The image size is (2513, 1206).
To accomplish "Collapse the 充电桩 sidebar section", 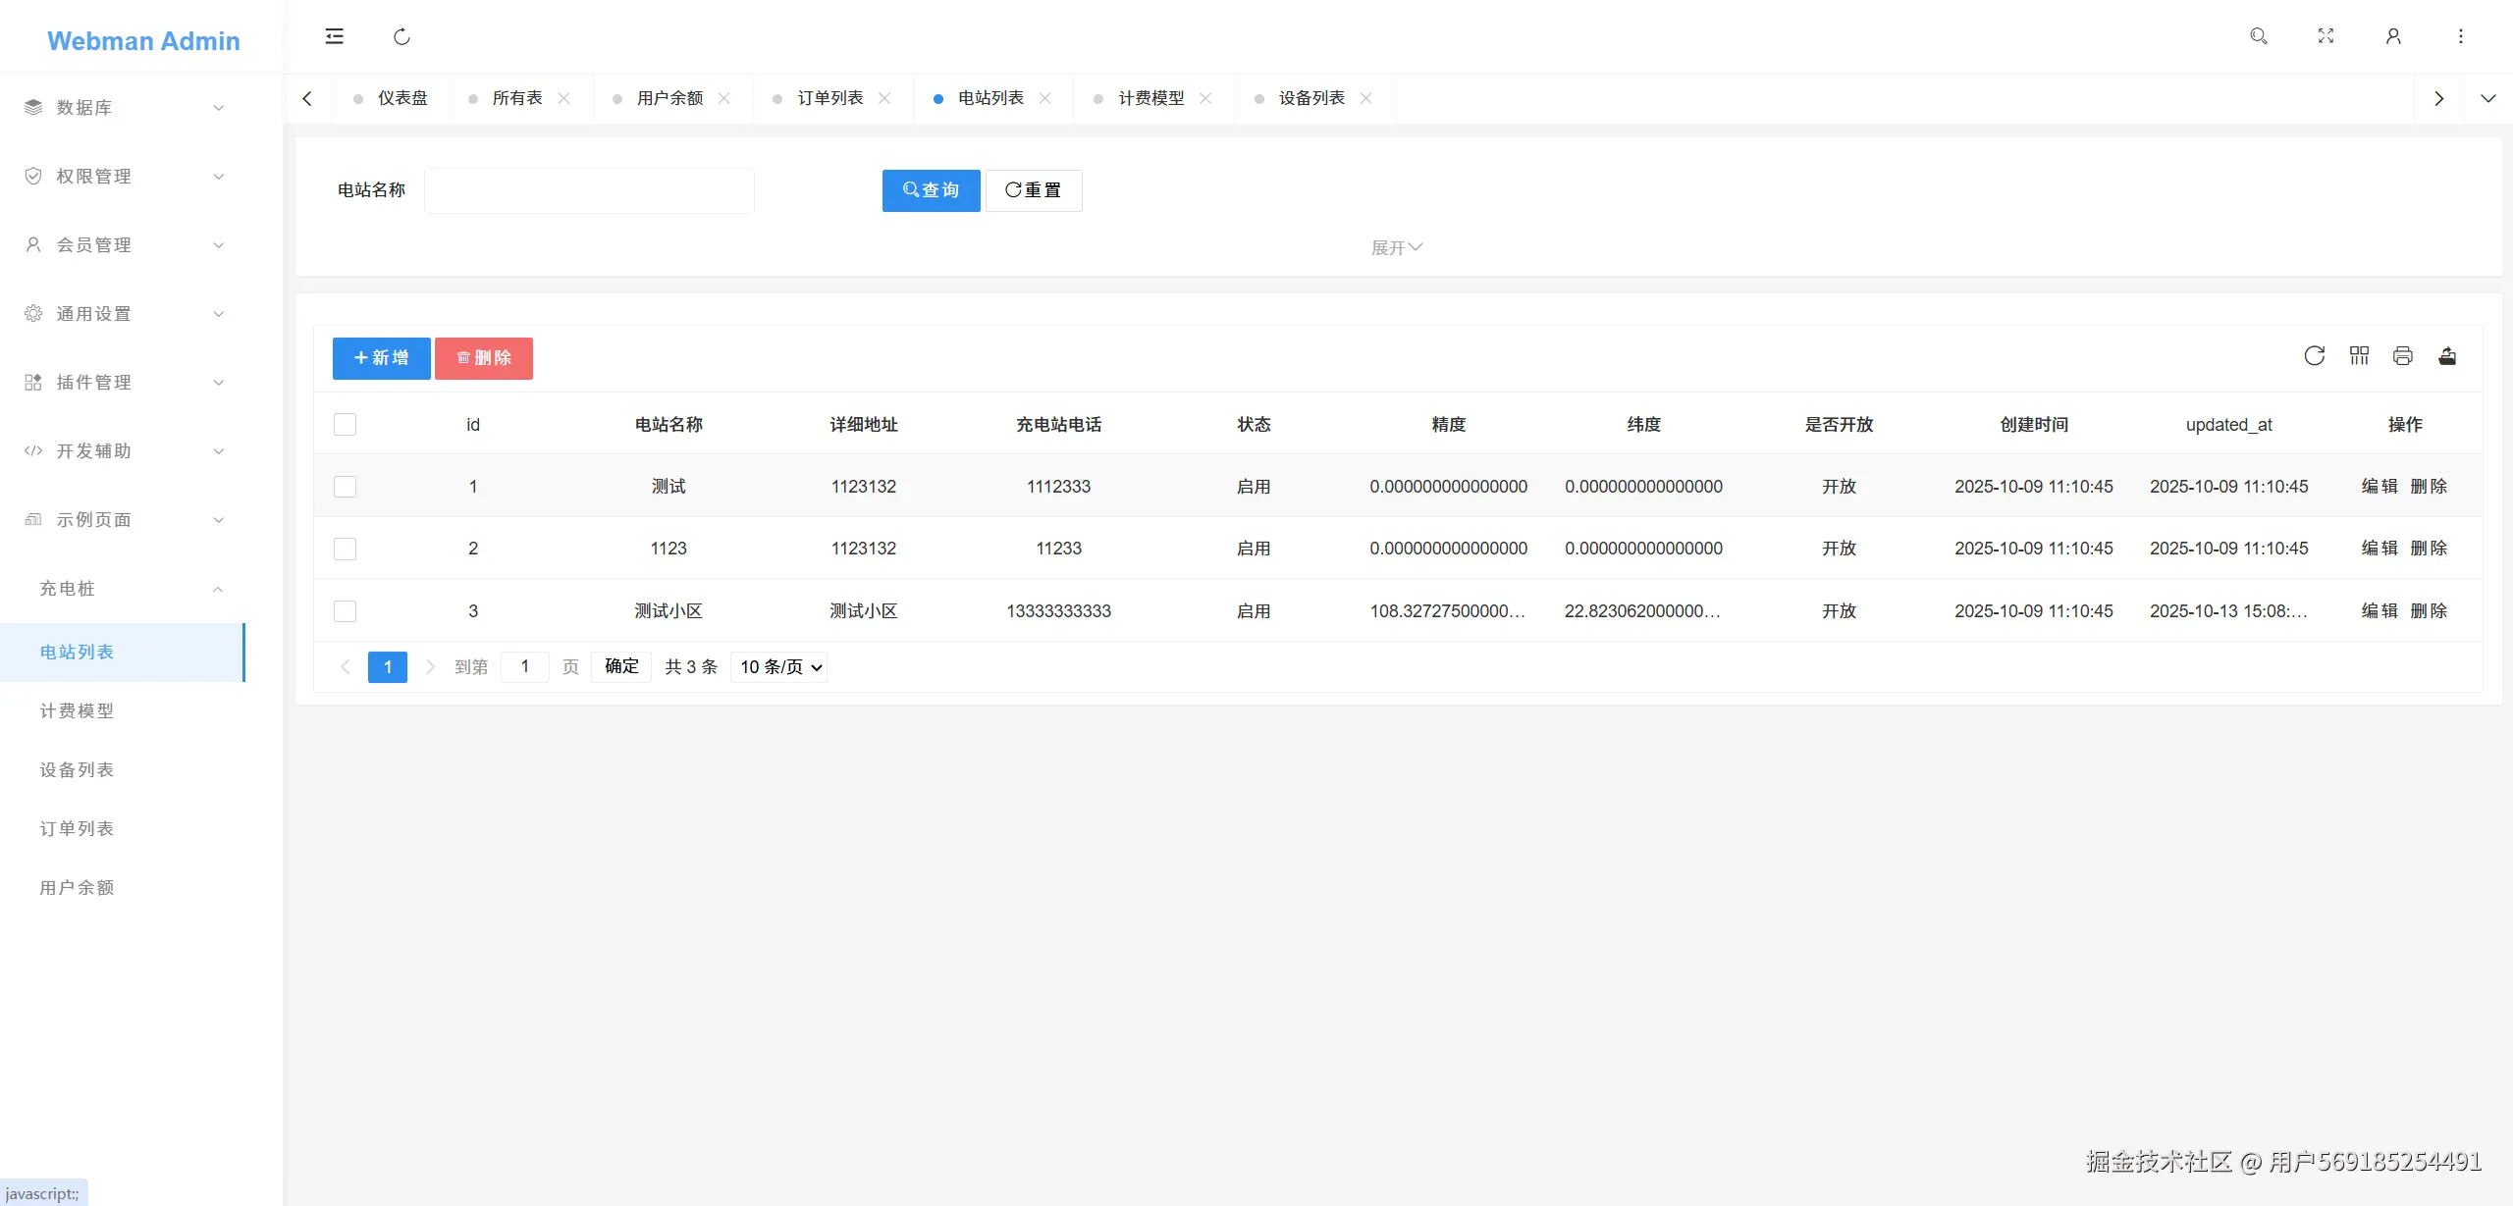I will pyautogui.click(x=123, y=589).
